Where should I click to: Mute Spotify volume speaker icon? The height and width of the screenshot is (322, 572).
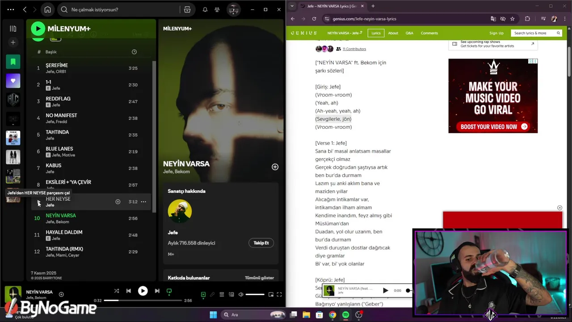tap(241, 294)
